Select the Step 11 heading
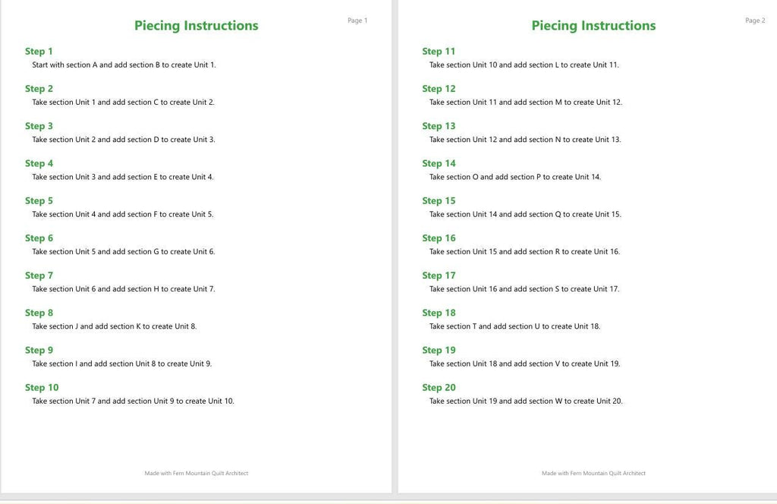Screen dimensions: 777x504 439,52
